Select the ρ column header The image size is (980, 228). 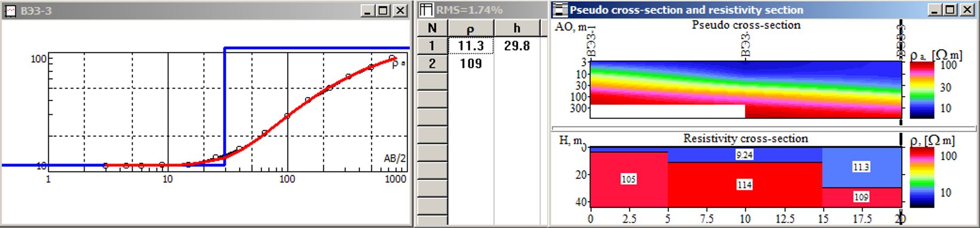tap(471, 28)
